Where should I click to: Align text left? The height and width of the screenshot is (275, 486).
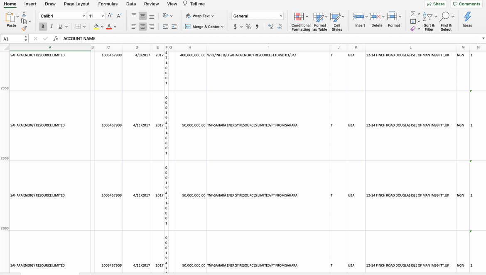(134, 27)
